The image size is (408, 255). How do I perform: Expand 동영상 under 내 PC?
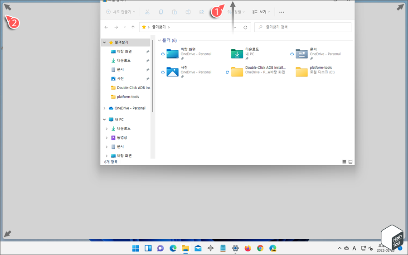click(107, 138)
